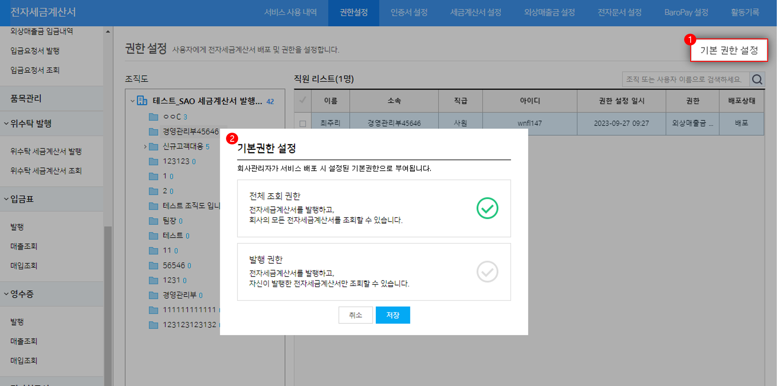Viewport: 782px width, 386px height.
Task: Open the BaroPay 설정 tab
Action: (686, 13)
